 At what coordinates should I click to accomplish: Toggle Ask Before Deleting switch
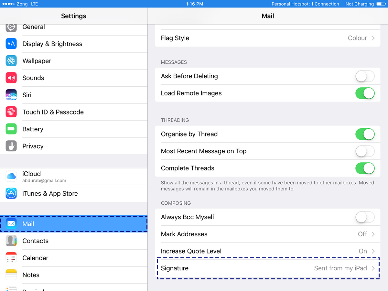coord(365,76)
